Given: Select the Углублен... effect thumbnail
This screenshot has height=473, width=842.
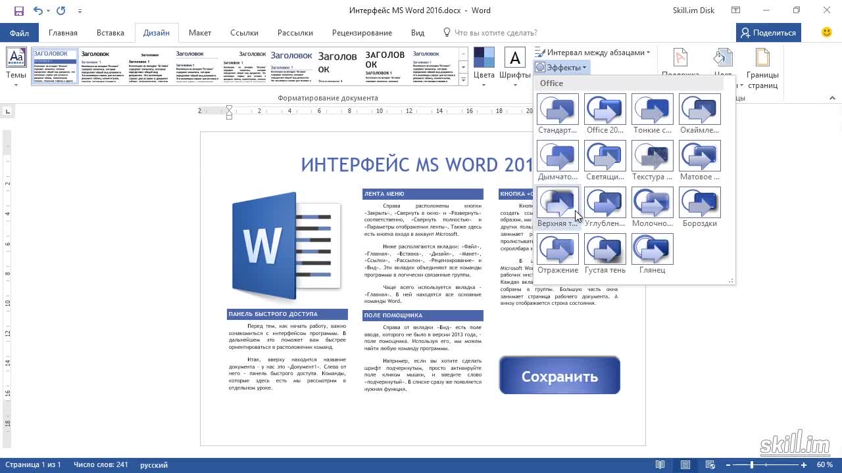Looking at the screenshot, I should (605, 202).
